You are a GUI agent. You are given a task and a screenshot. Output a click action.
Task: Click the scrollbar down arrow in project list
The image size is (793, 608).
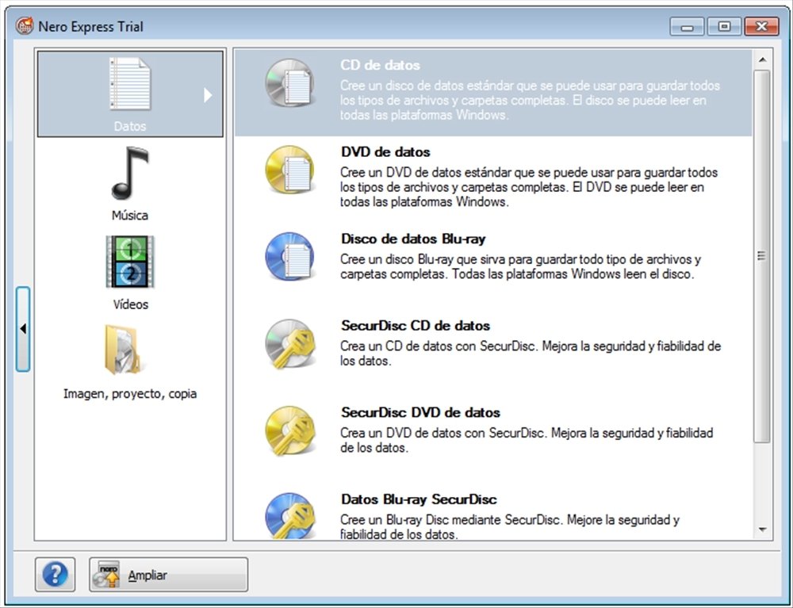pos(763,530)
